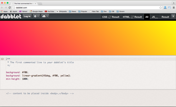This screenshot has width=176, height=107.
Task: Show the Result only tab
Action: pos(165,17)
